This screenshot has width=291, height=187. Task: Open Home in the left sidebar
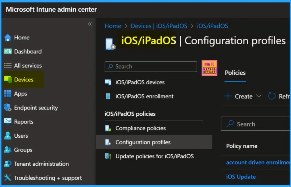pos(22,38)
